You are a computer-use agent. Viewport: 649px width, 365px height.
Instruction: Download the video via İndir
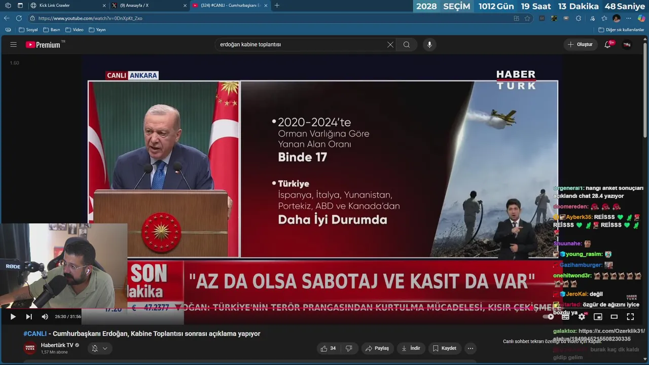click(411, 348)
